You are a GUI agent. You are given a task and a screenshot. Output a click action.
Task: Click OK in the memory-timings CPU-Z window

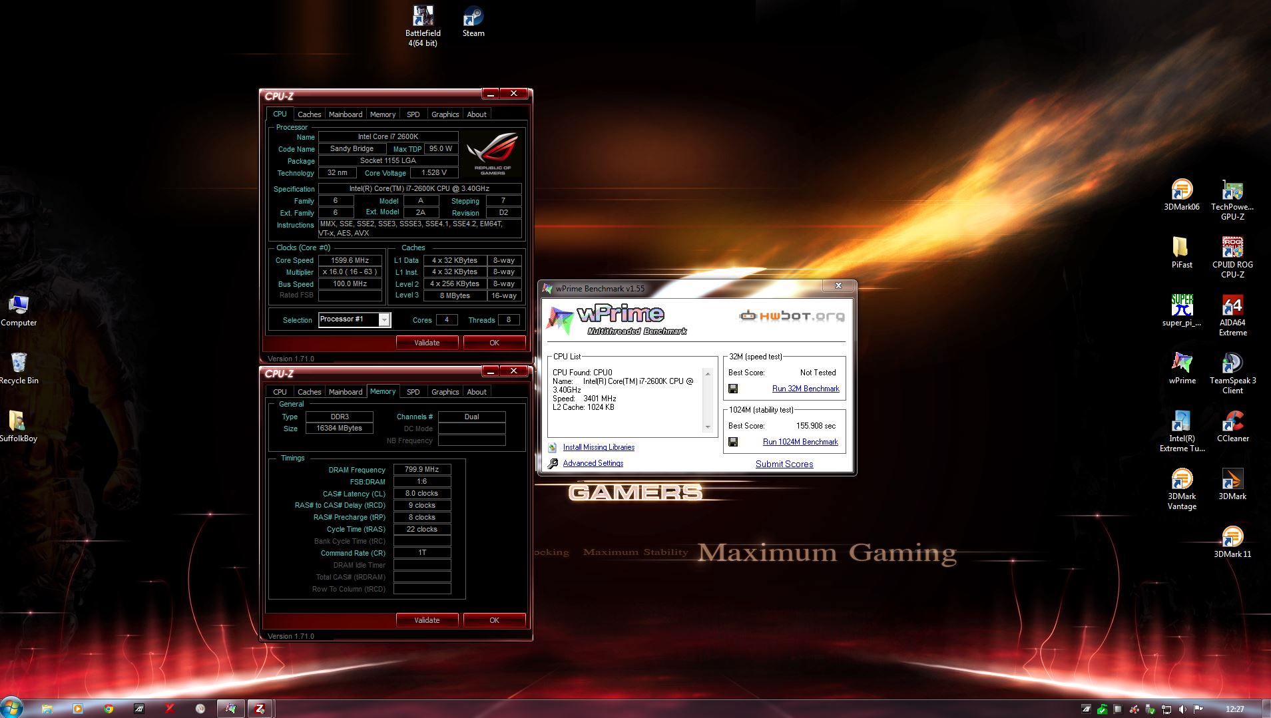494,620
